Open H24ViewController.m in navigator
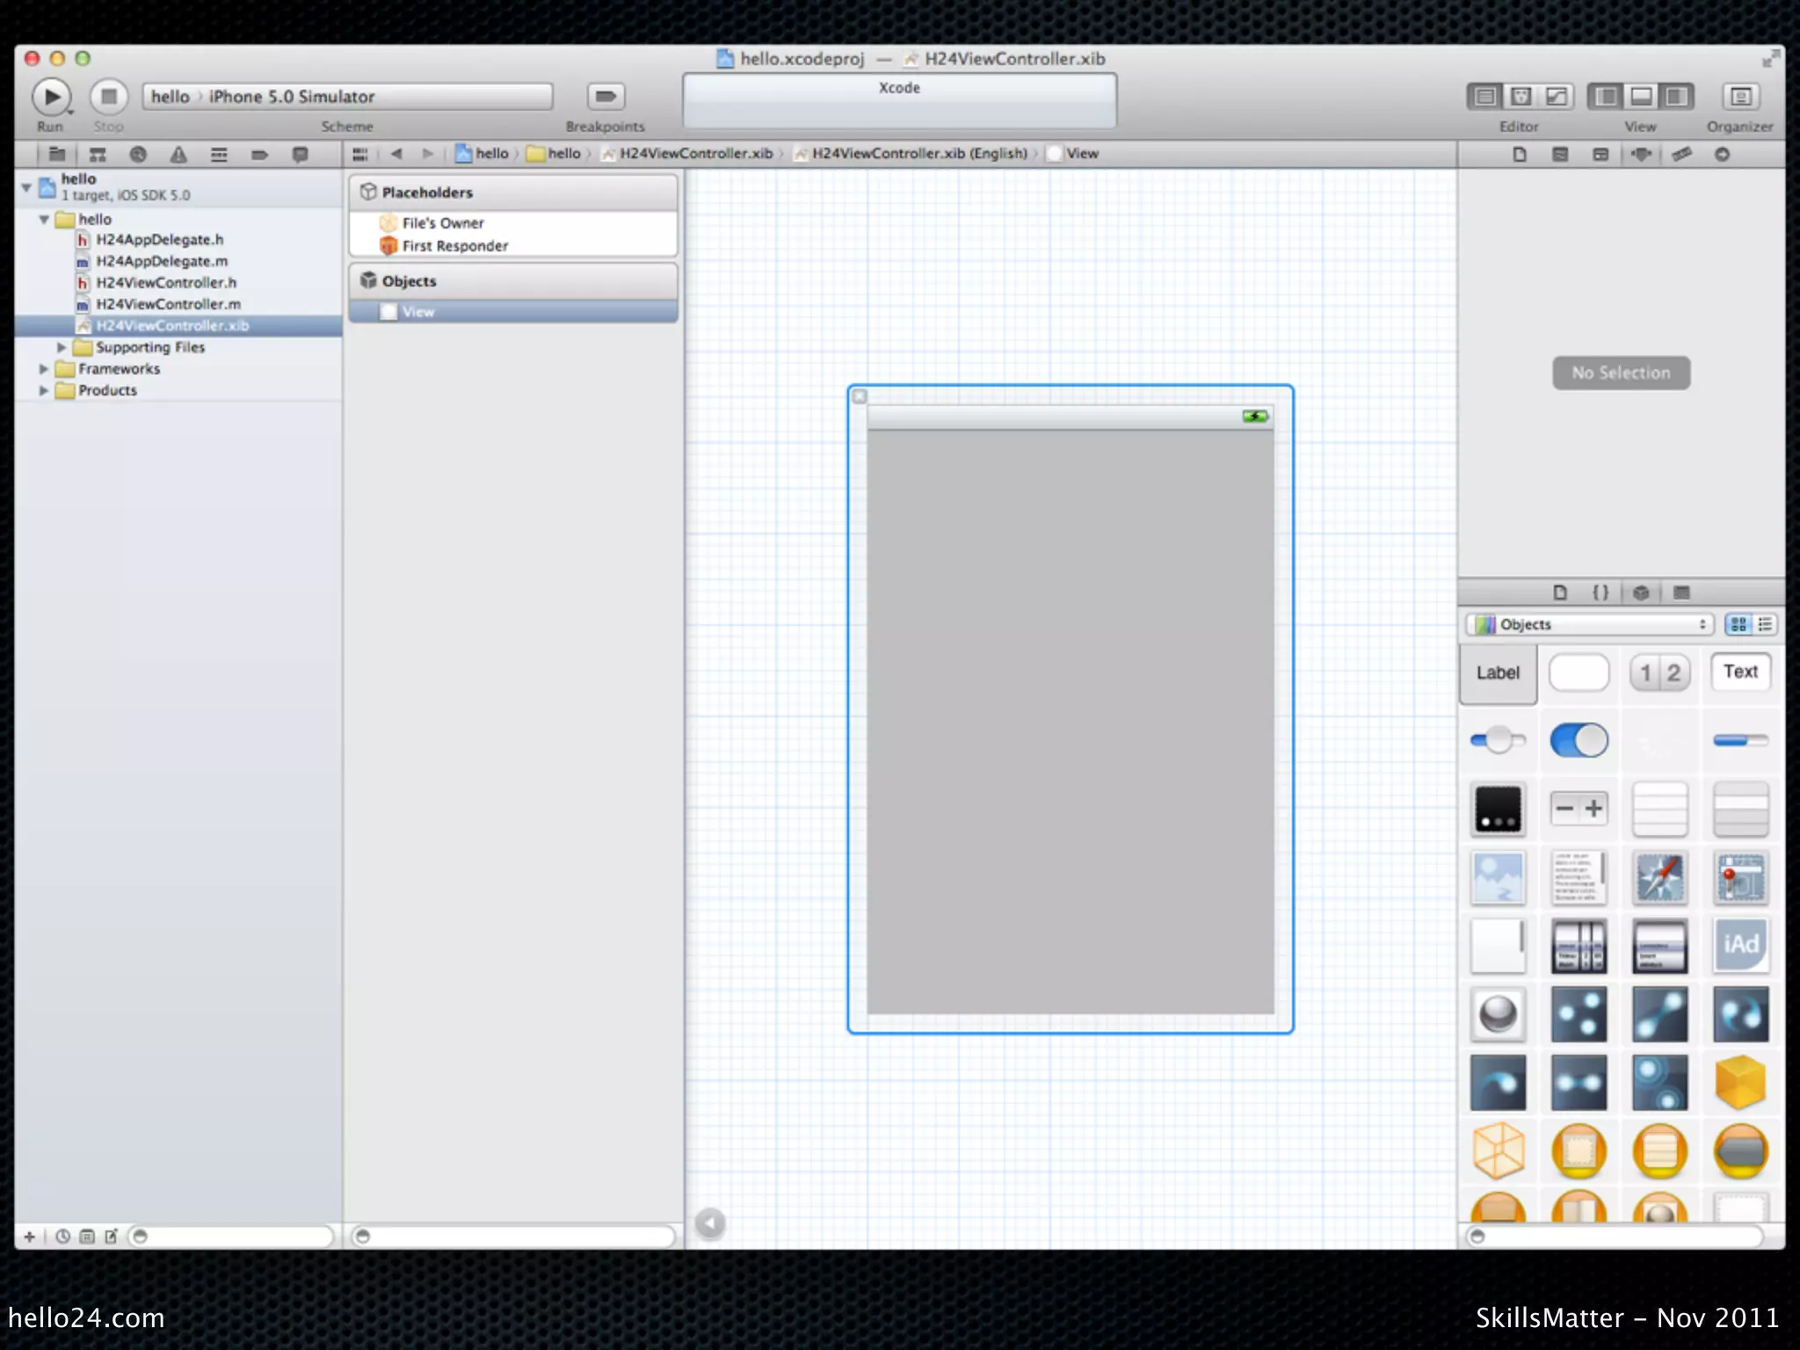Screen dimensions: 1800x1350 pos(168,304)
